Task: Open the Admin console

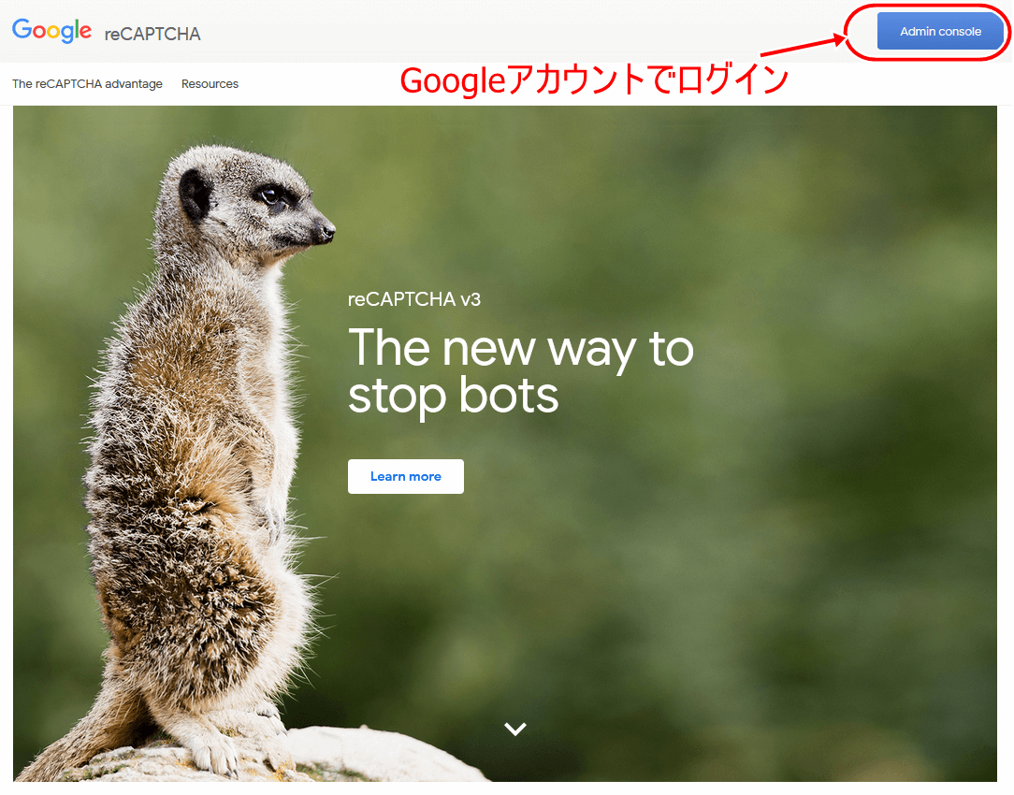Action: pyautogui.click(x=940, y=31)
